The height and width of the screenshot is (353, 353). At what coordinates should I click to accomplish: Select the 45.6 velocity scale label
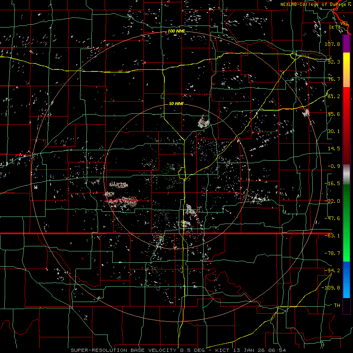click(334, 114)
